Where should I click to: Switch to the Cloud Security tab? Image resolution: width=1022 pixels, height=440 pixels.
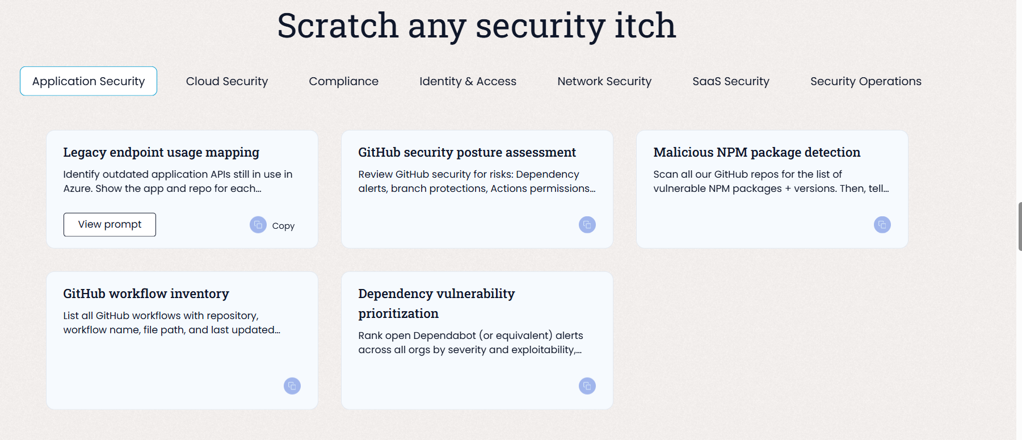(227, 81)
